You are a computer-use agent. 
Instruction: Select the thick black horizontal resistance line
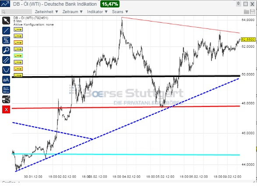pos(126,76)
